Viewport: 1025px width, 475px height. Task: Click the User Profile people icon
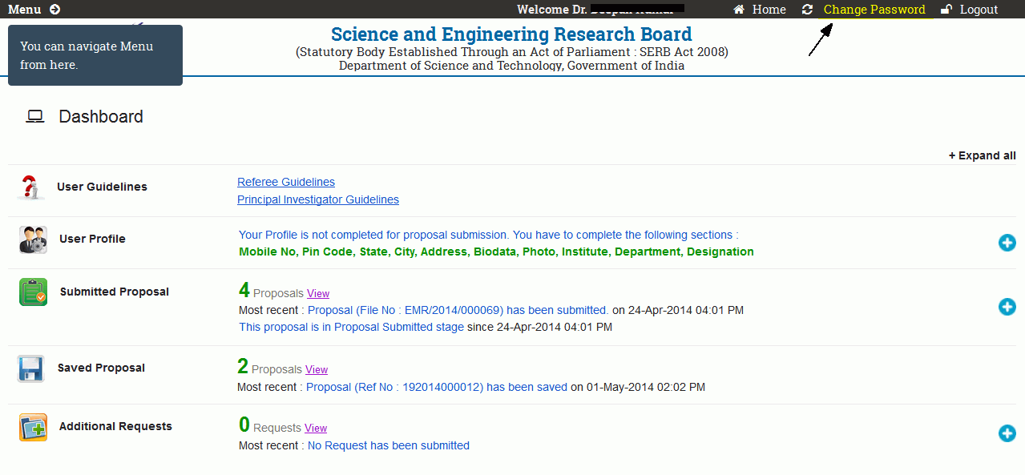point(33,240)
